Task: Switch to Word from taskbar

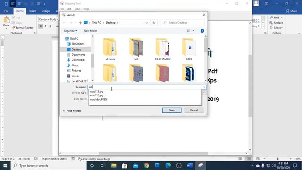Action: click(x=190, y=166)
